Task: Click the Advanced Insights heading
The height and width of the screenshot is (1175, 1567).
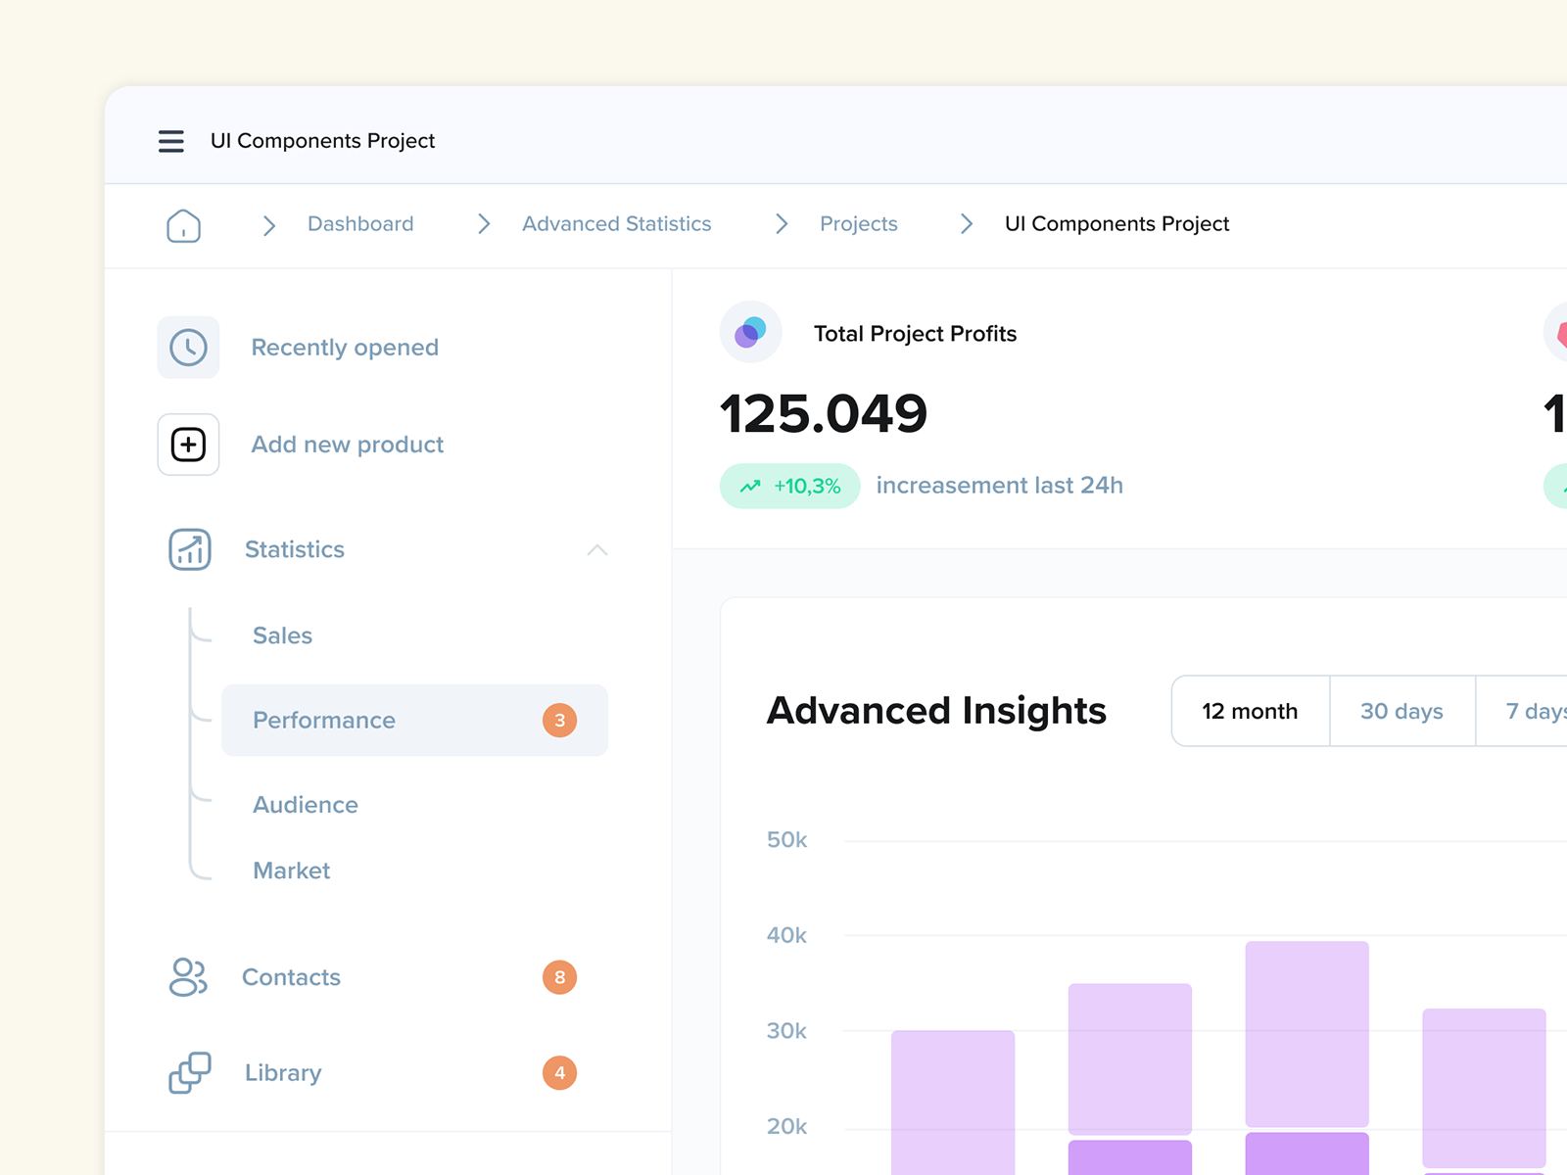Action: pos(937,711)
